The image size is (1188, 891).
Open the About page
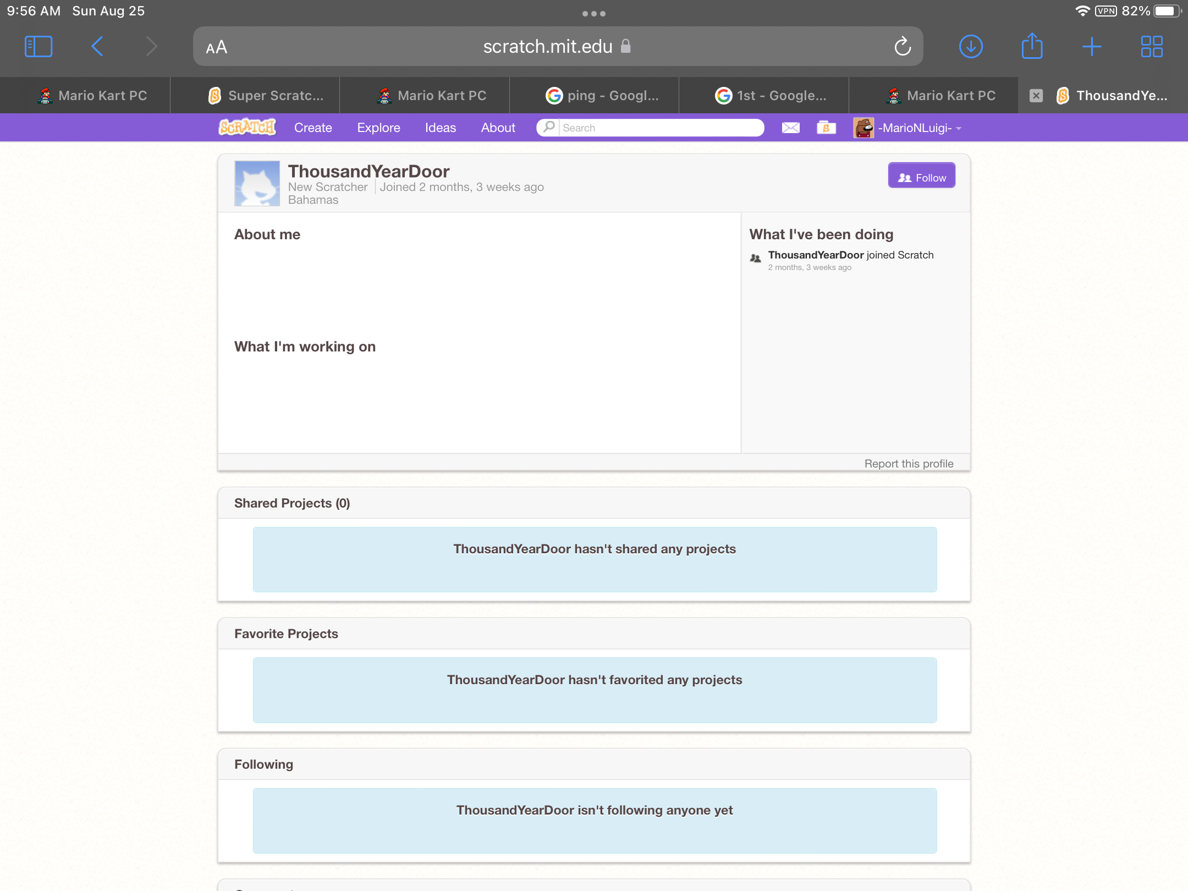pos(498,128)
